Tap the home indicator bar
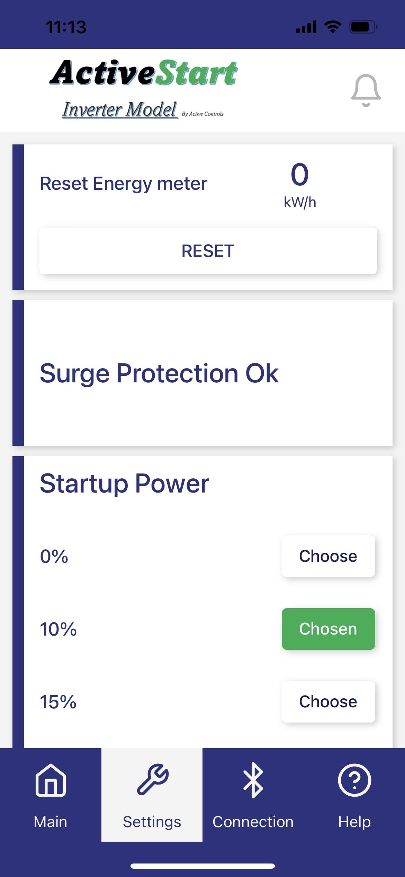405x877 pixels. pos(202,866)
